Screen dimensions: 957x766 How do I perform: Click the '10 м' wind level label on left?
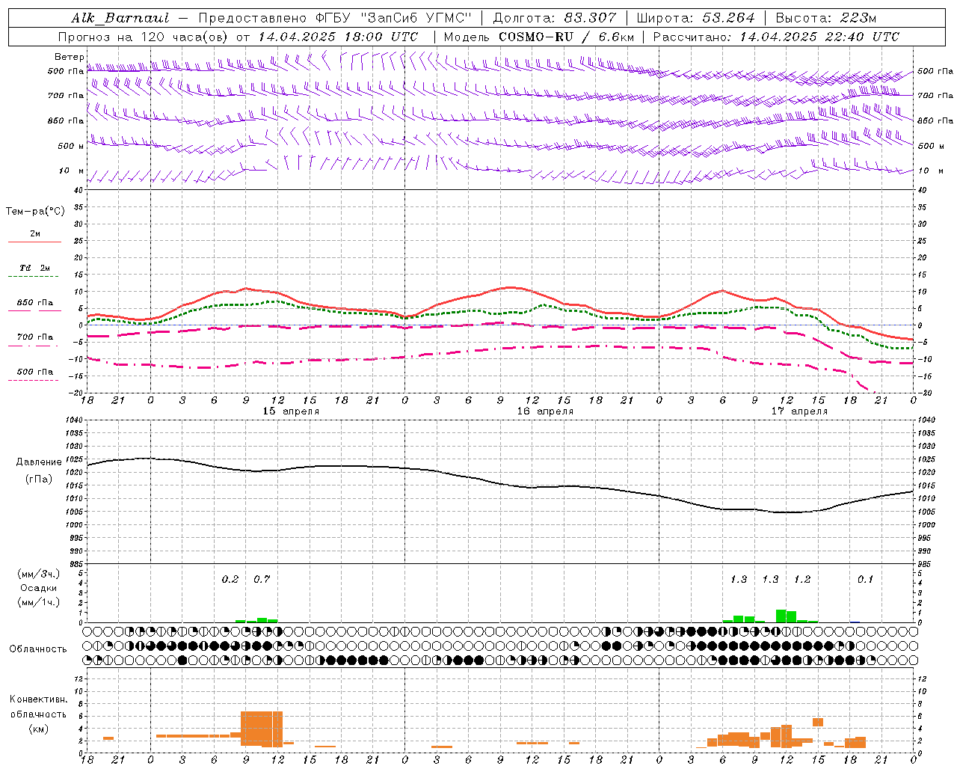click(x=71, y=171)
